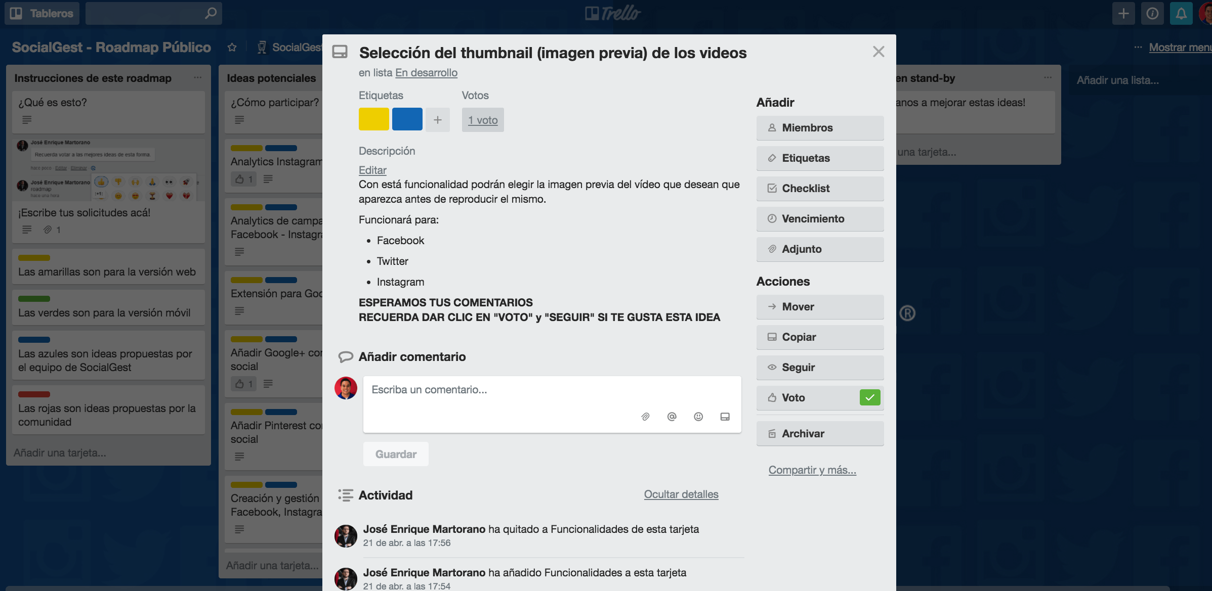Open ¿Qué es esto? card
The width and height of the screenshot is (1212, 591).
tap(108, 111)
